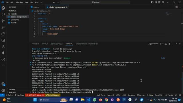Click Go Live in status bar

141,95
